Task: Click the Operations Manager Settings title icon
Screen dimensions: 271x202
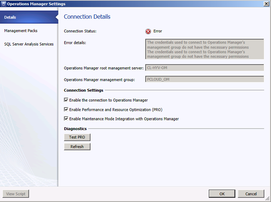Action: [3, 4]
